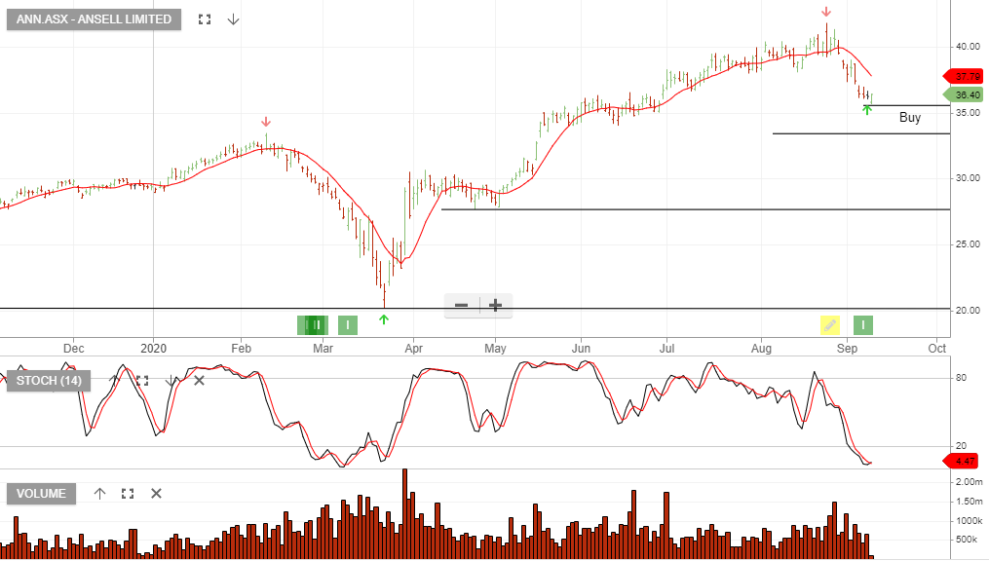Click the 25.00 price axis label
The height and width of the screenshot is (561, 989).
point(968,243)
